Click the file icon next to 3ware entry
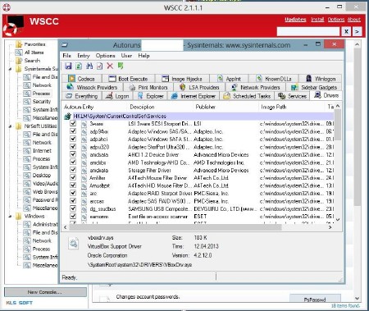369x311 pixels. pos(84,124)
